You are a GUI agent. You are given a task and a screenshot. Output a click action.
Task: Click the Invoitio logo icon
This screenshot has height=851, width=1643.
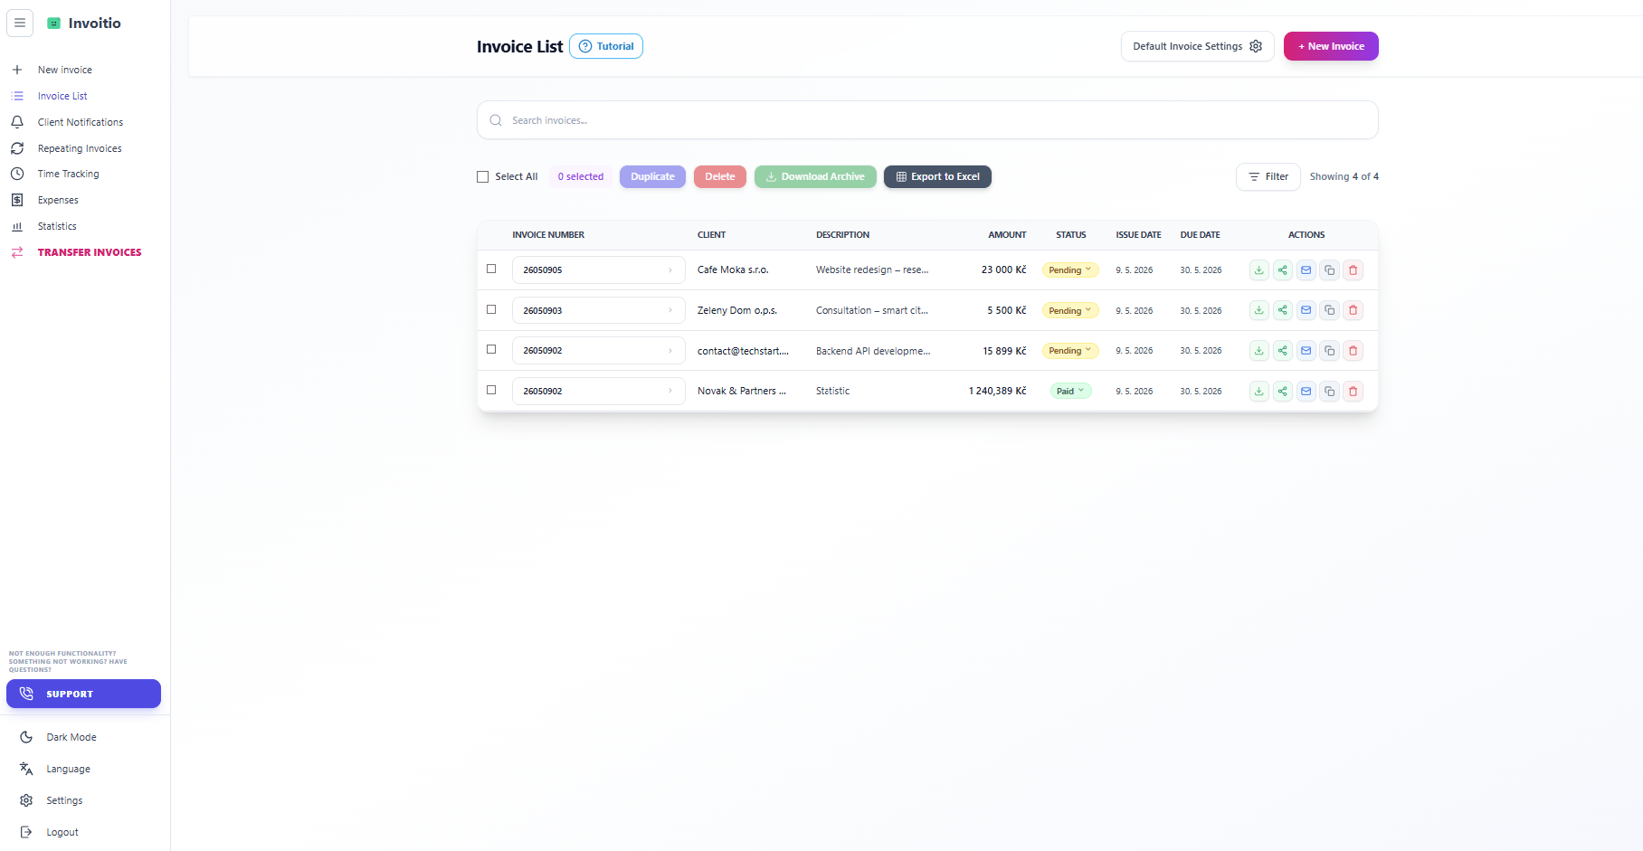[54, 24]
